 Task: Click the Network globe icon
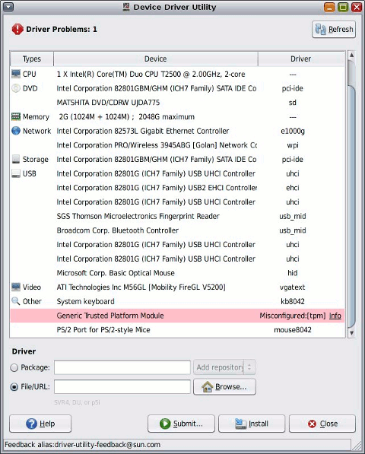[x=16, y=131]
